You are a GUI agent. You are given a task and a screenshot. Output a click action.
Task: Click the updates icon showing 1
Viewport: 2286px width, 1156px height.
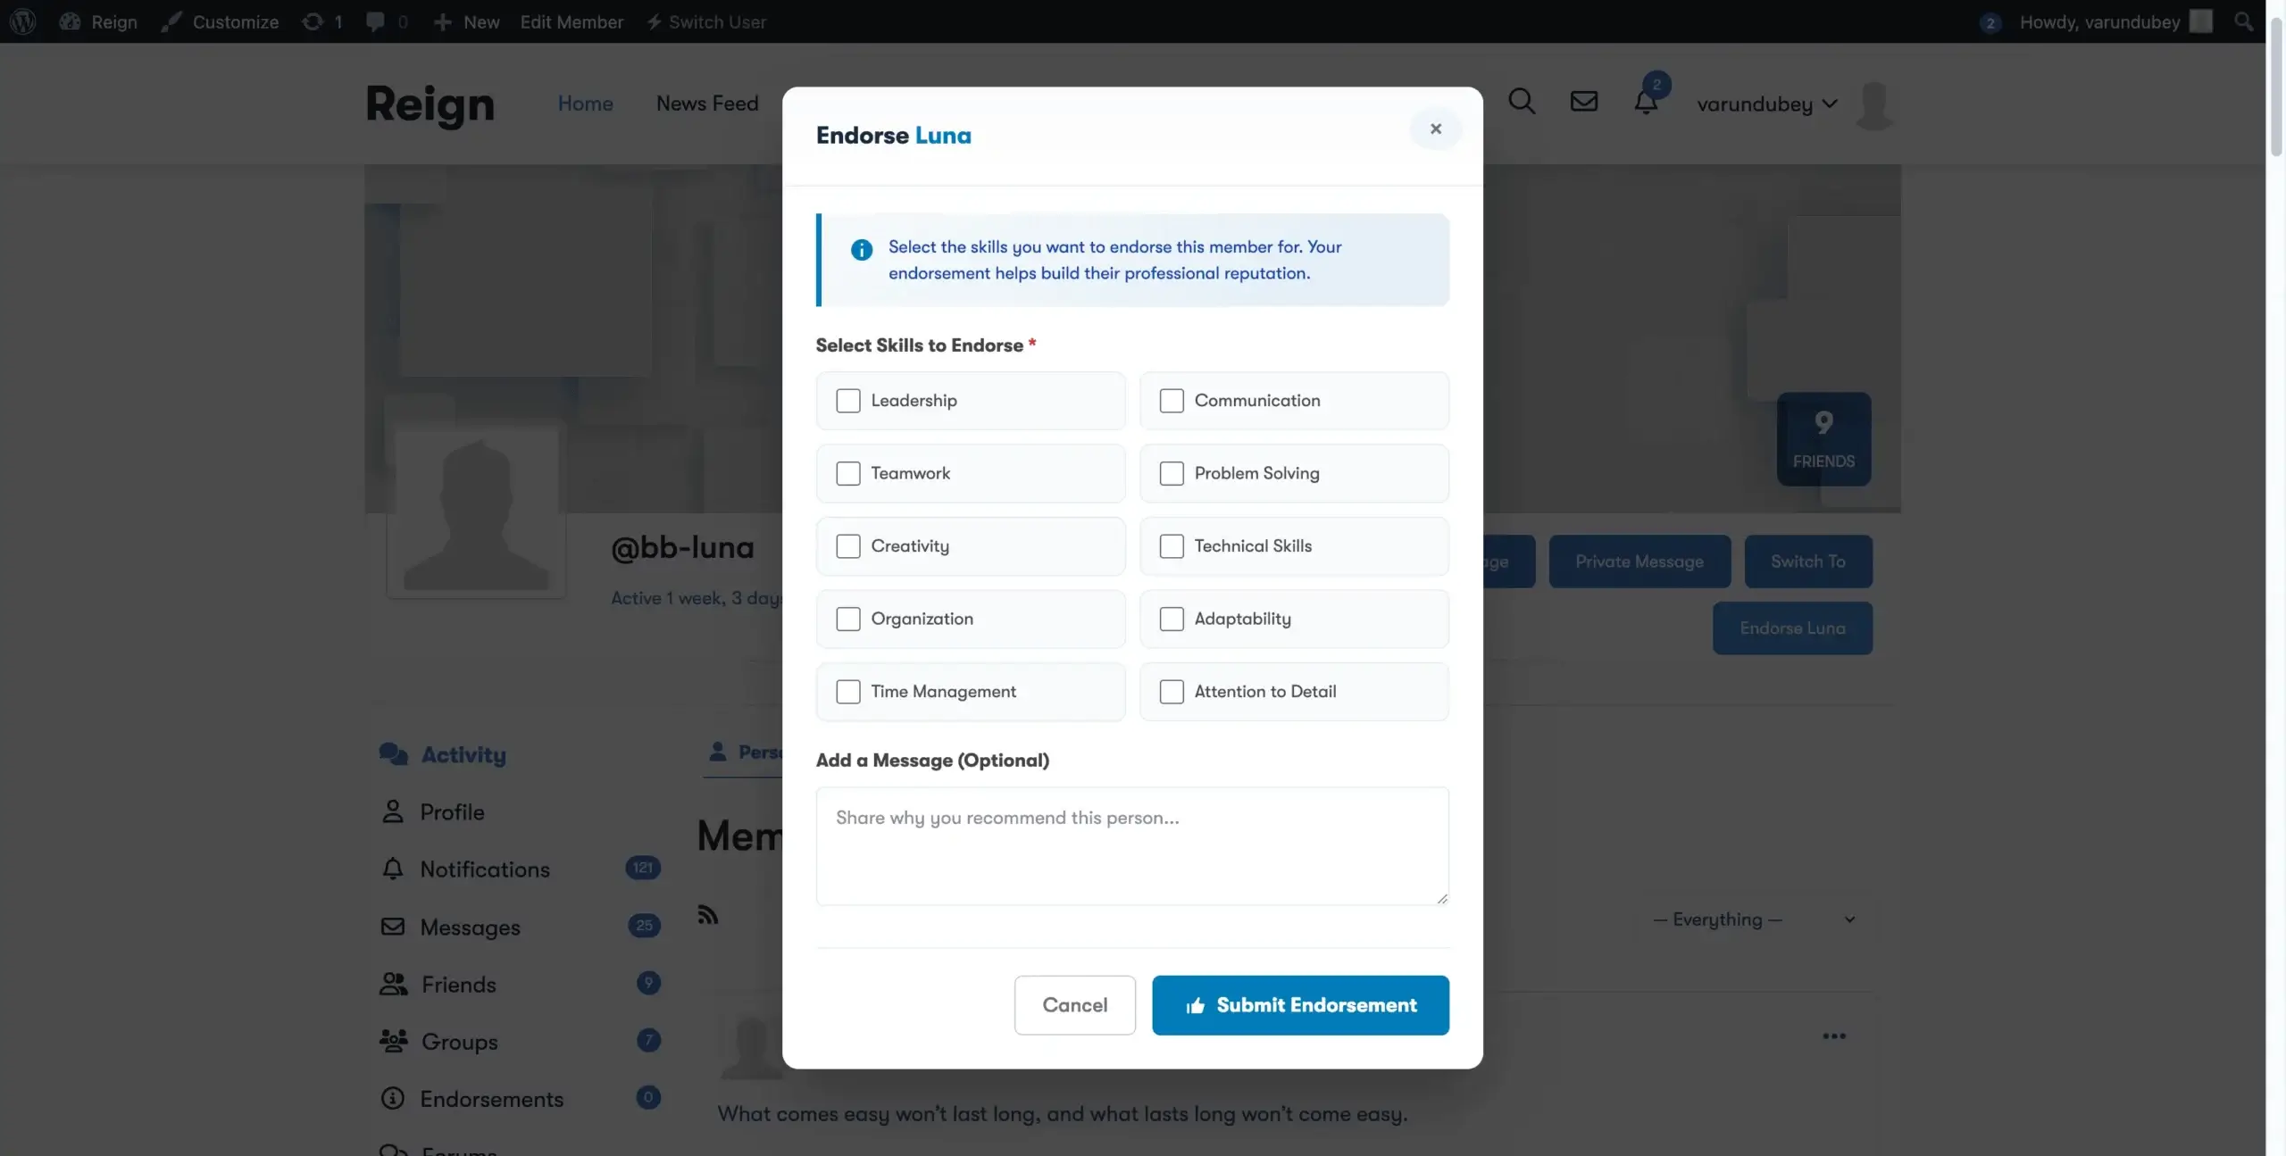tap(322, 21)
